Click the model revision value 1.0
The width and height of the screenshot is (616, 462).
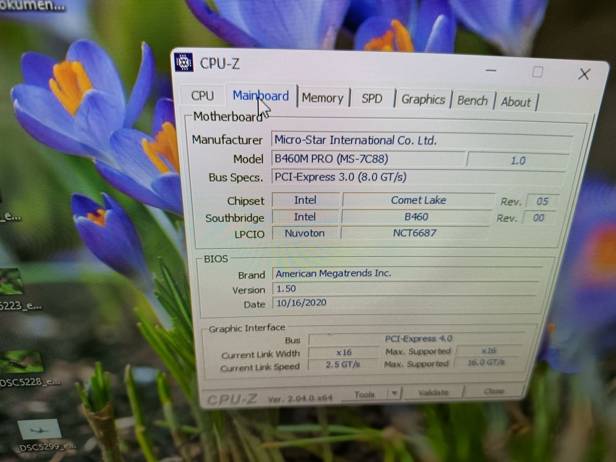[517, 161]
